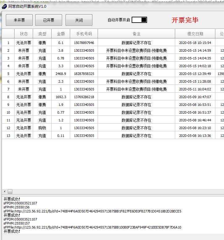Image resolution: width=224 pixels, height=240 pixels.
Task: Click amount 3.3 in row 4
Action: tap(61, 66)
